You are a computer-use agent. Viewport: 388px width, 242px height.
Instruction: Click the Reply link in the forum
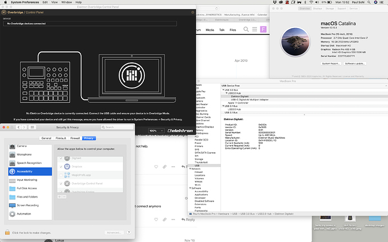[x=188, y=220]
